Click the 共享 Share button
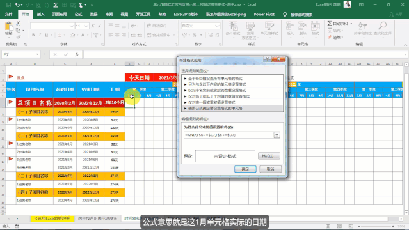Viewport: 409px width, 230px height. pyautogui.click(x=396, y=15)
